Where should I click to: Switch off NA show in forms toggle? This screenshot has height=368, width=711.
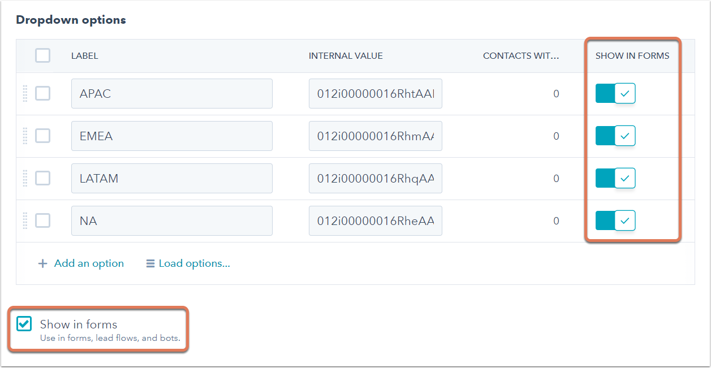pyautogui.click(x=615, y=220)
